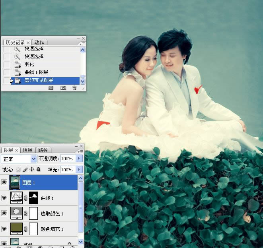
Task: Set history brush source box beside 羽化
Action: 6,64
